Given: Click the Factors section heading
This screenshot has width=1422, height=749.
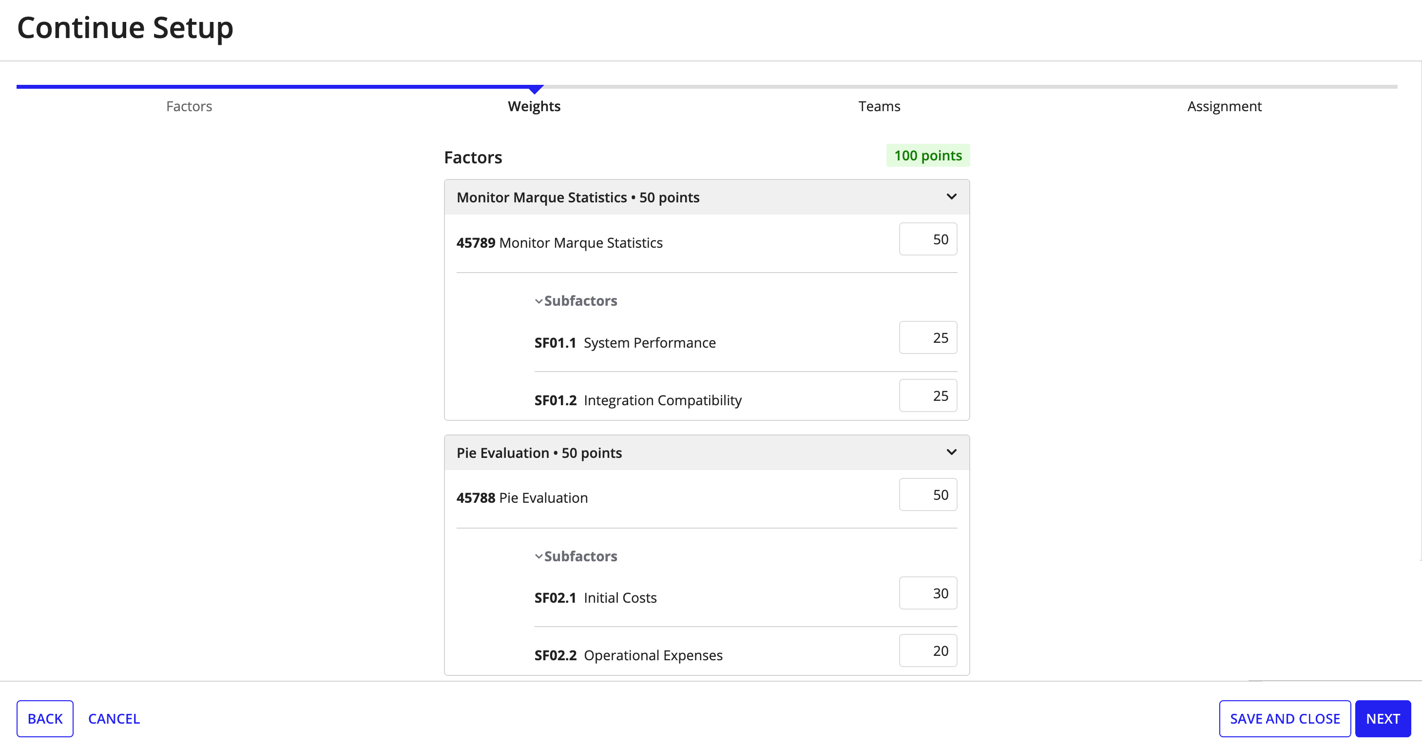Looking at the screenshot, I should point(473,158).
